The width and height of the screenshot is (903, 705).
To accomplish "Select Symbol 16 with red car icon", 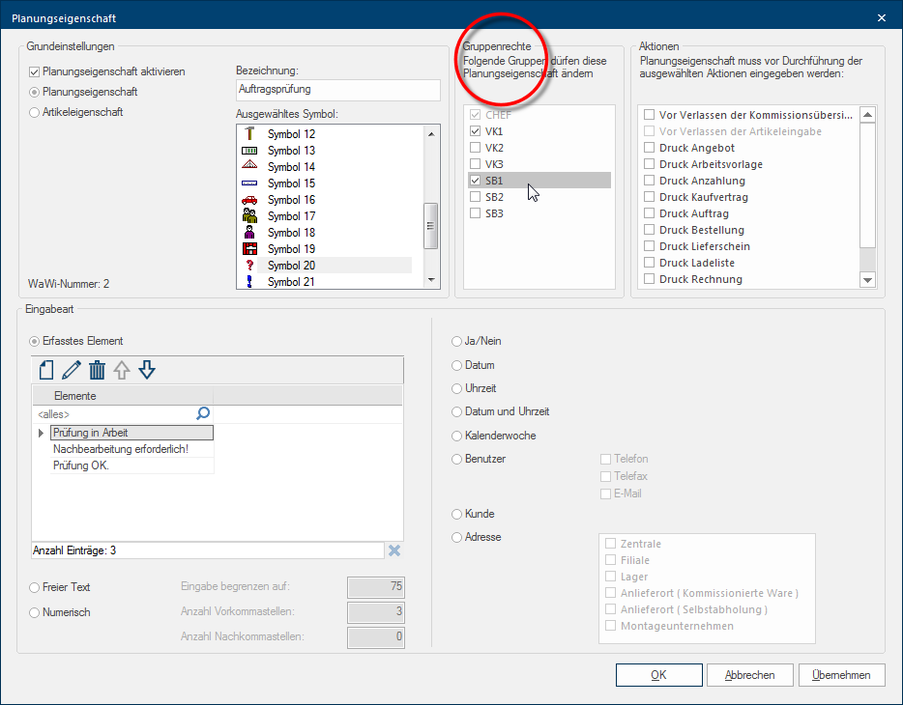I will coord(290,200).
